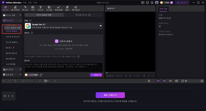
Task: Click the user avatar icon
Action: coord(157,3)
